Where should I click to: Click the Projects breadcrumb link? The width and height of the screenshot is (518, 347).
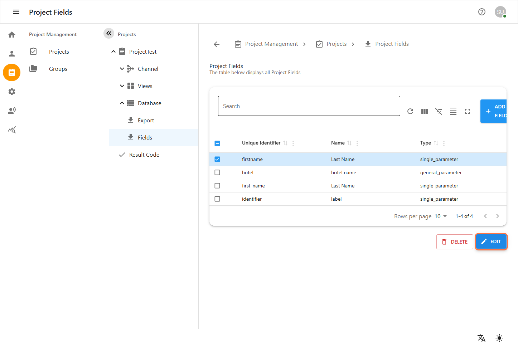(x=336, y=44)
